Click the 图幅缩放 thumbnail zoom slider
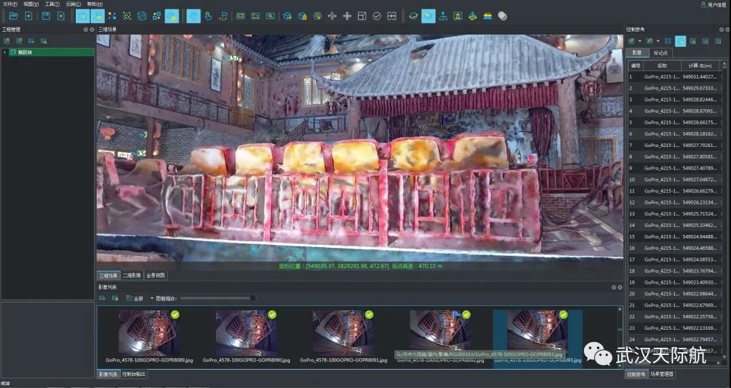Viewport: 731px width, 388px height. (x=217, y=298)
